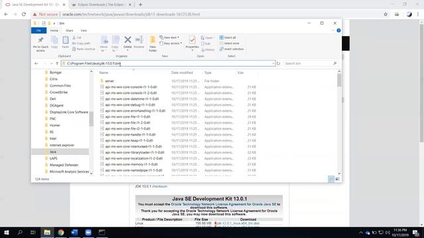Open the New item dropdown
This screenshot has width=424, height=238.
coord(170,38)
